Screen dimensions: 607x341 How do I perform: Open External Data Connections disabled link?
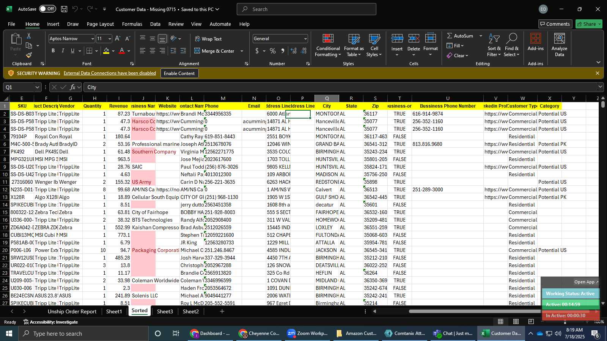(x=110, y=73)
